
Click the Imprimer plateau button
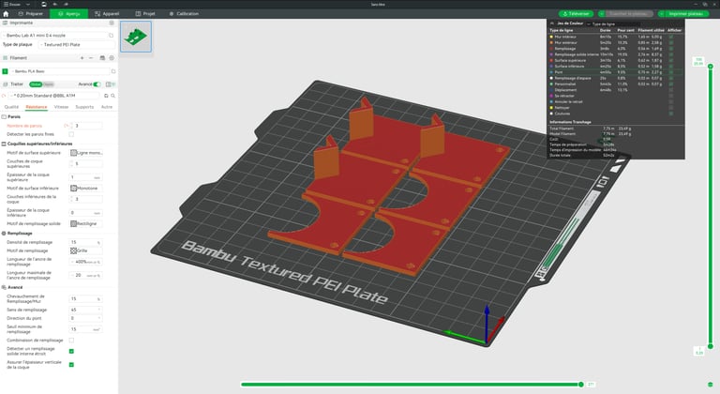click(x=686, y=14)
